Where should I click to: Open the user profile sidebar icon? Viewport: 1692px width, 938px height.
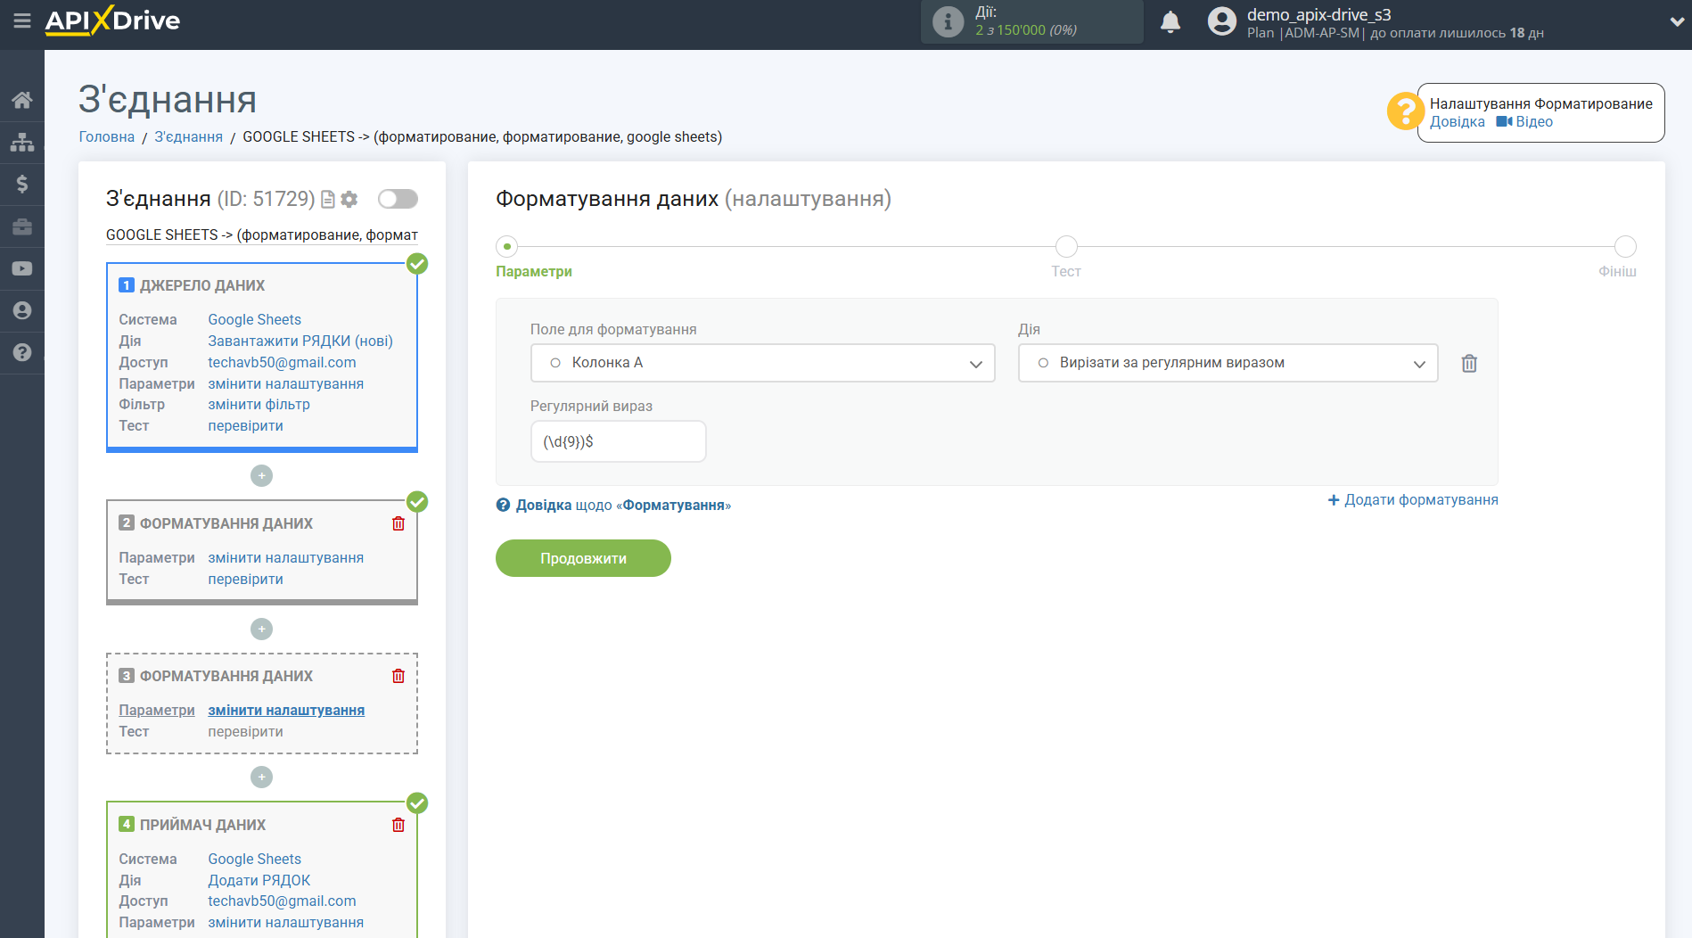[22, 310]
